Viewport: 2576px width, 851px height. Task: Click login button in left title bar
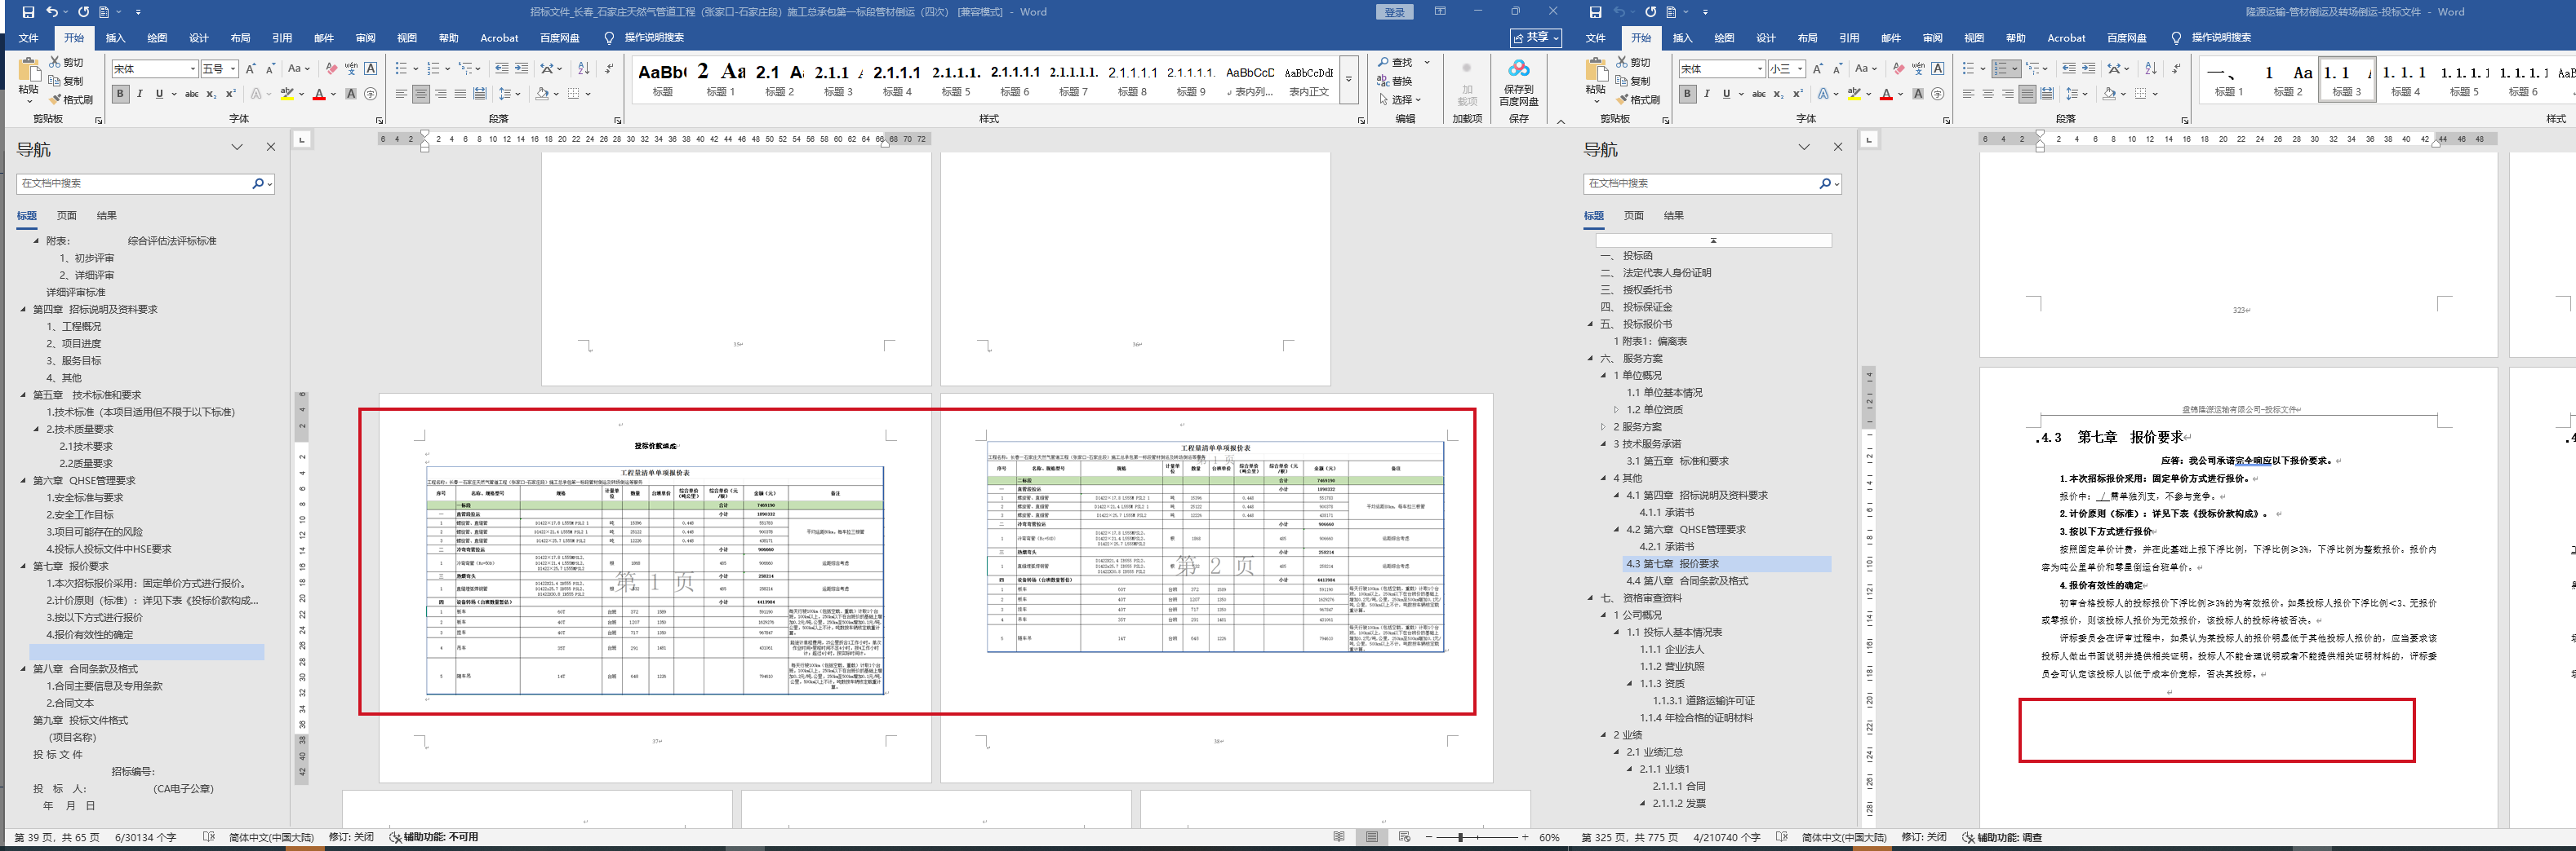1395,12
